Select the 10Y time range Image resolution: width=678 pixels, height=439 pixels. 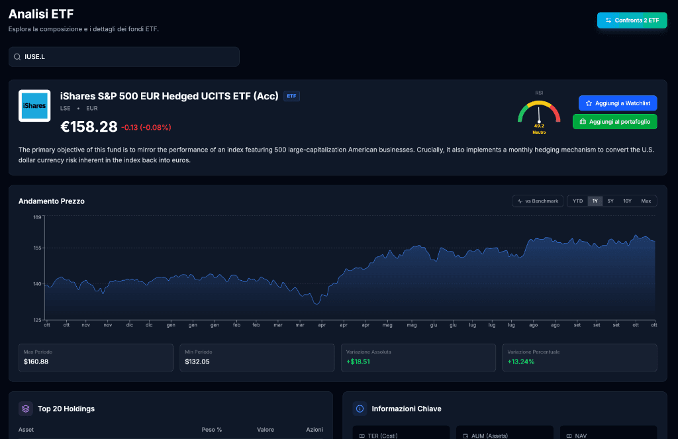tap(627, 201)
